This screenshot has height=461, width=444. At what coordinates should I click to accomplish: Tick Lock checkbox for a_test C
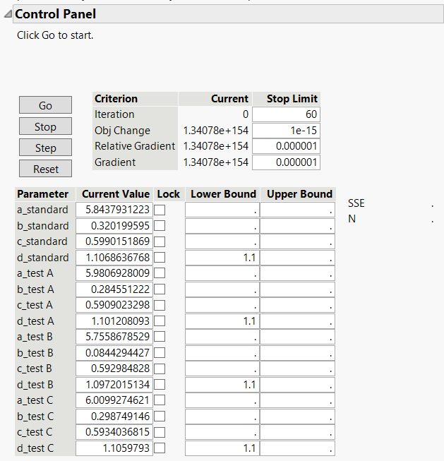point(160,400)
